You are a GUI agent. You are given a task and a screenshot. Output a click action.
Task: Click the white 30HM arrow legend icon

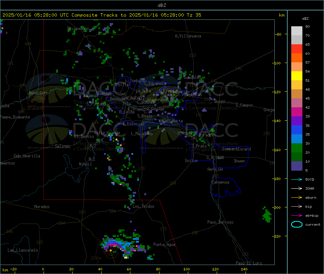click(x=297, y=188)
